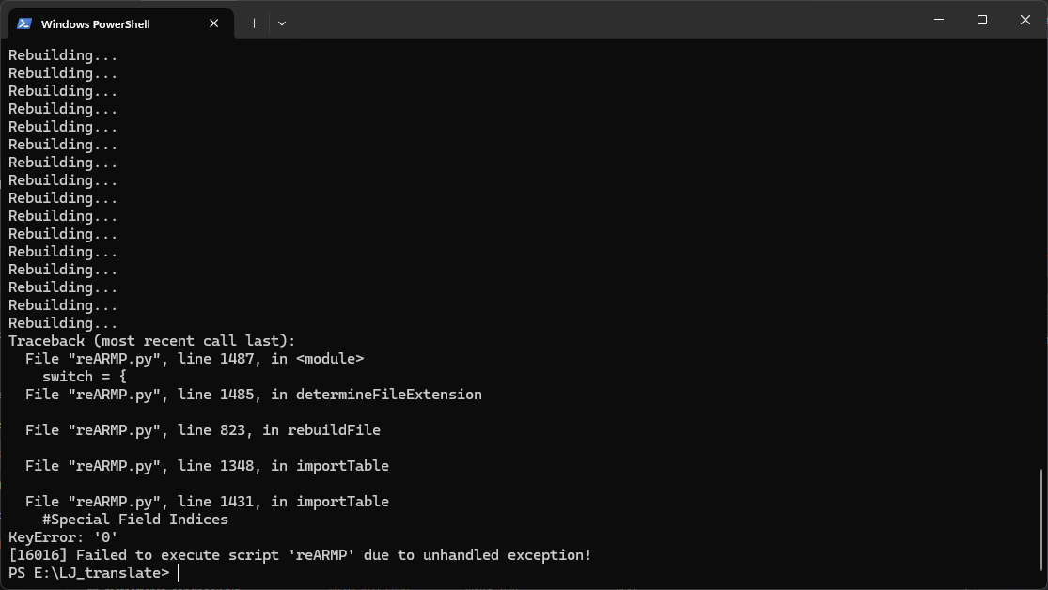Click the "Traceback (most recent call last):" line
Screen dimensions: 1048x590
point(151,341)
